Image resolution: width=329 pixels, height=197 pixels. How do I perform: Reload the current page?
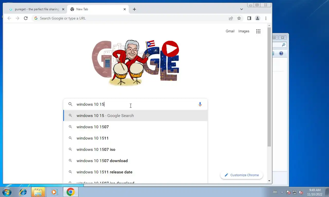pyautogui.click(x=26, y=18)
